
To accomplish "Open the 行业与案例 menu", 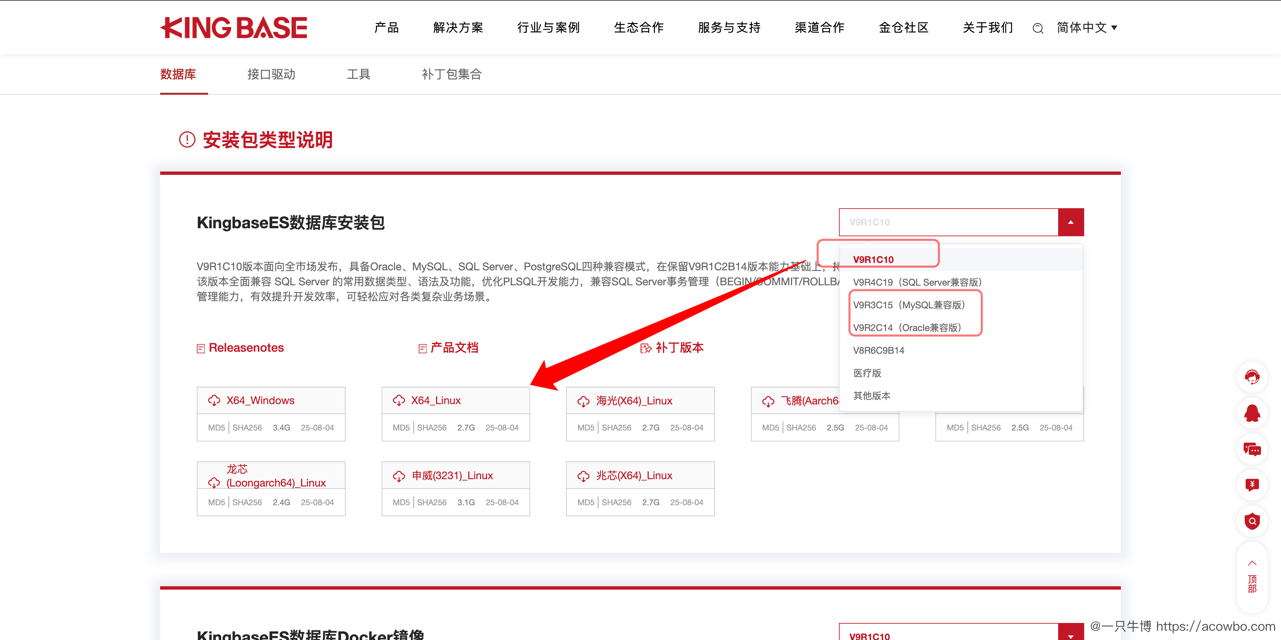I will 548,28.
